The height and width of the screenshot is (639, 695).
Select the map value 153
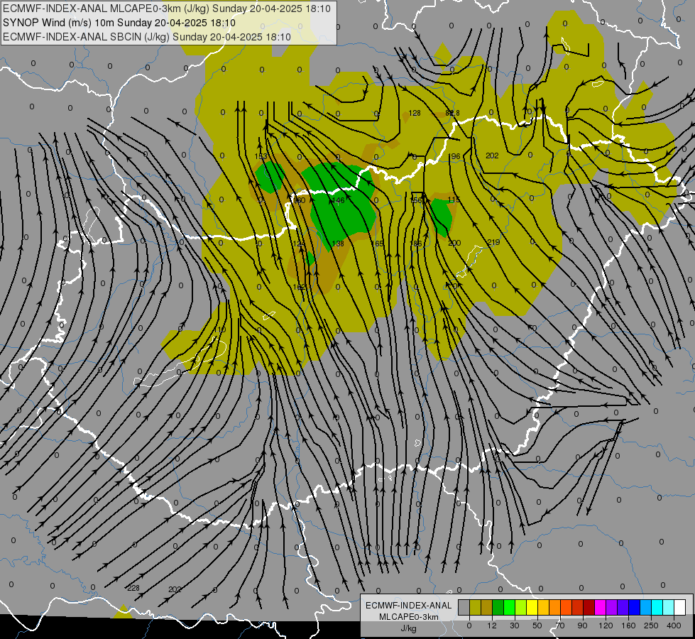pyautogui.click(x=261, y=156)
